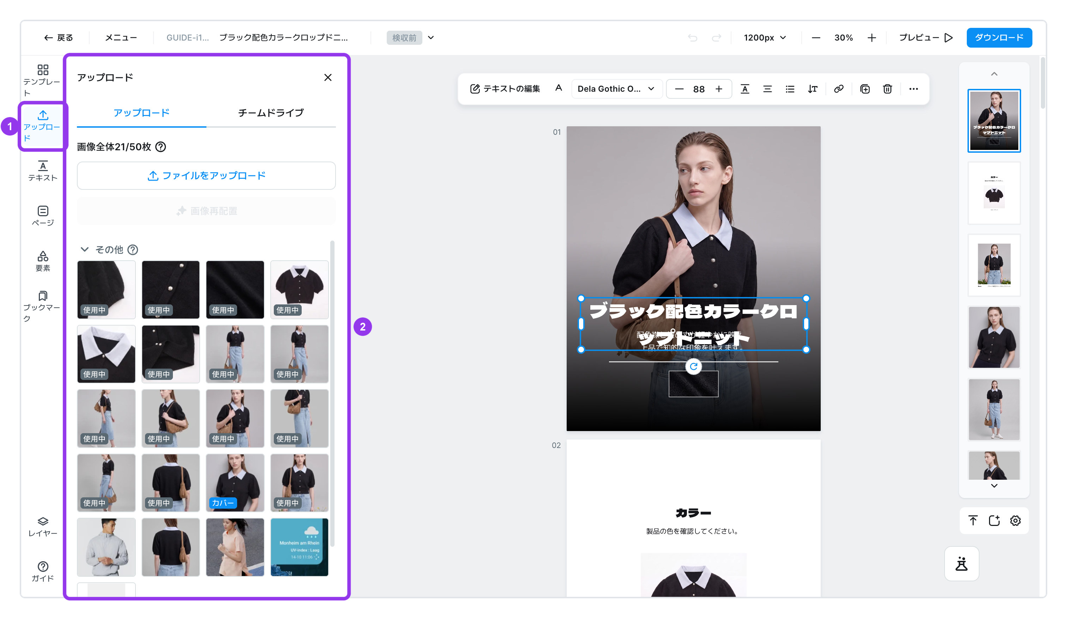The width and height of the screenshot is (1067, 618).
Task: Click the trash delete icon
Action: pyautogui.click(x=887, y=89)
